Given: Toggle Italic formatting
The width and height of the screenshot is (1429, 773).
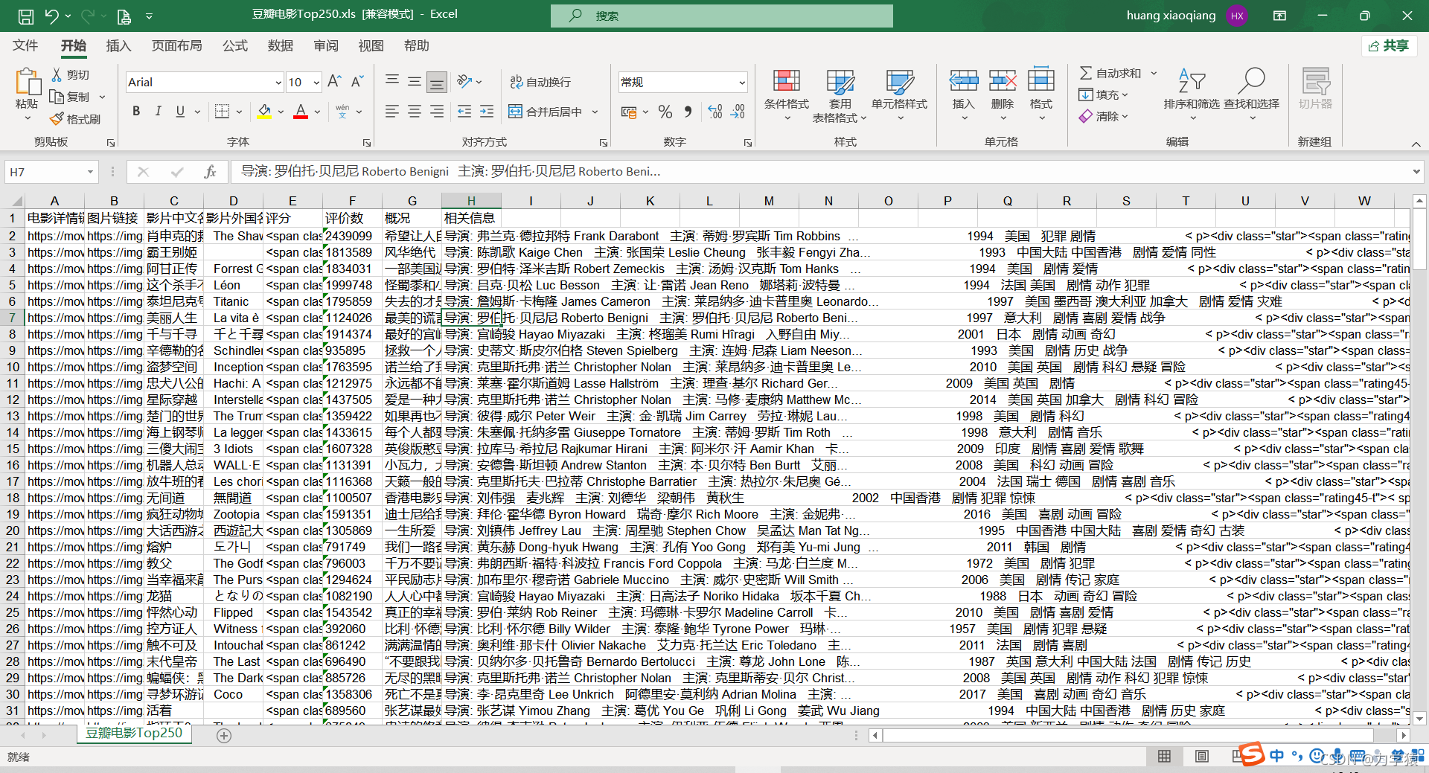Looking at the screenshot, I should click(158, 111).
